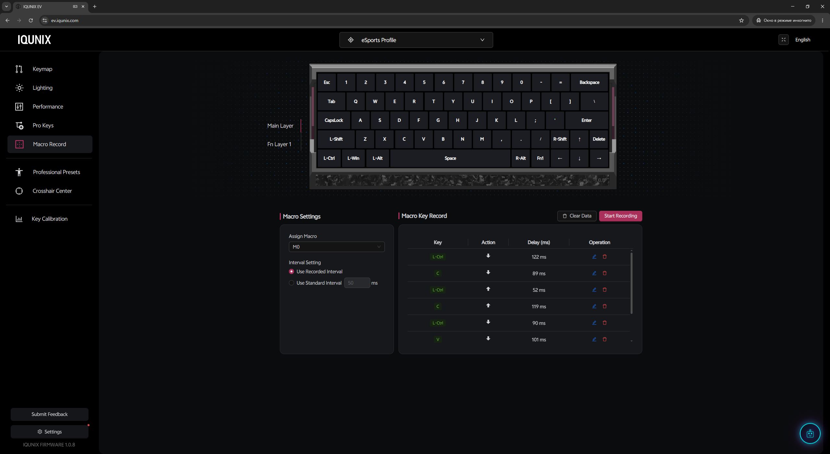Open the eSports Profile dropdown
The image size is (830, 454).
point(416,40)
